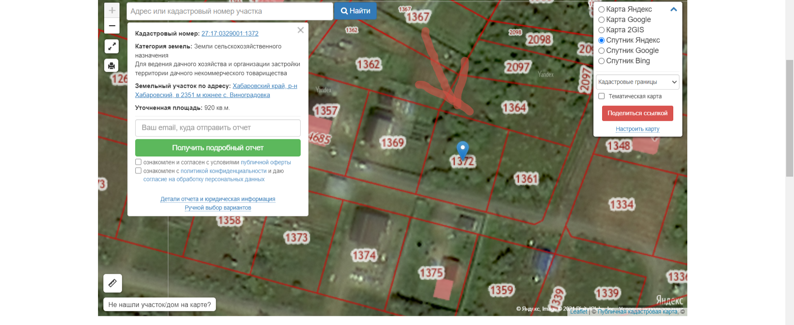Viewport: 794px width, 325px height.
Task: Accept the публичной оферты terms checkbox
Action: click(x=139, y=162)
